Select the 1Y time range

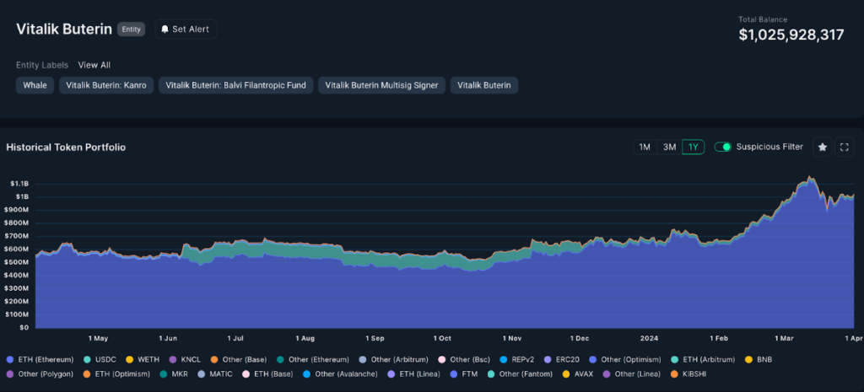(x=694, y=147)
